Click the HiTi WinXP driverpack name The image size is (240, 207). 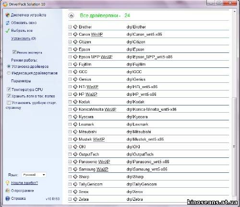(x=88, y=87)
